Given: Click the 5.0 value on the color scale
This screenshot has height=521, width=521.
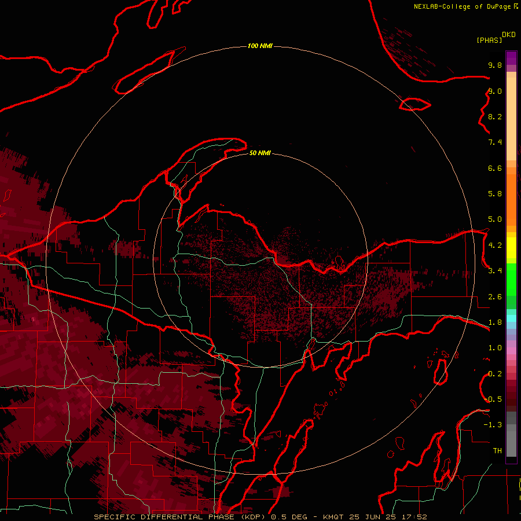Looking at the screenshot, I should click(495, 219).
